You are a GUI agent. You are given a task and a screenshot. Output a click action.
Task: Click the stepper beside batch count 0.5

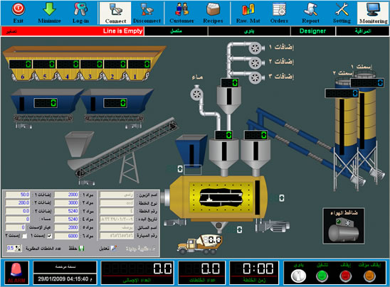(19, 248)
